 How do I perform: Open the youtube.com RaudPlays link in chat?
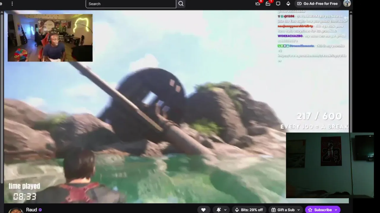[312, 58]
